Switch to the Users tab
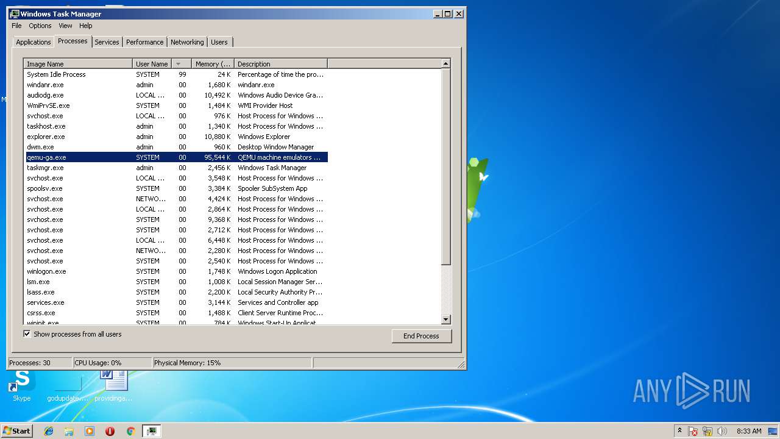Screen dimensions: 780x439 click(x=219, y=42)
